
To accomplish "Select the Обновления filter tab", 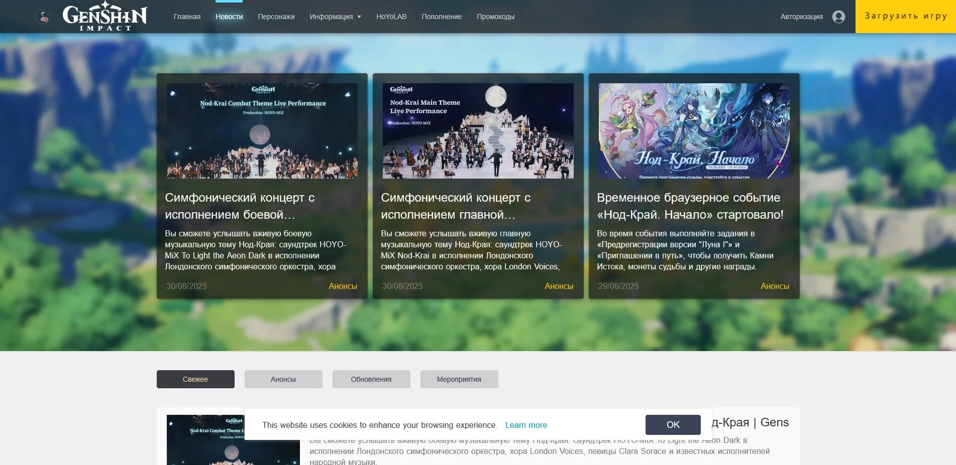I will pos(371,379).
